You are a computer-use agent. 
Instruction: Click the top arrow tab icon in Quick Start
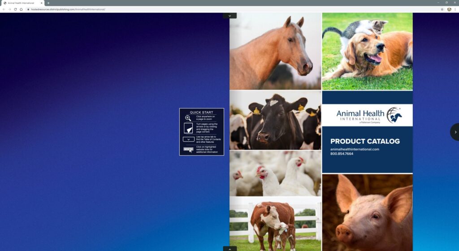(189, 139)
